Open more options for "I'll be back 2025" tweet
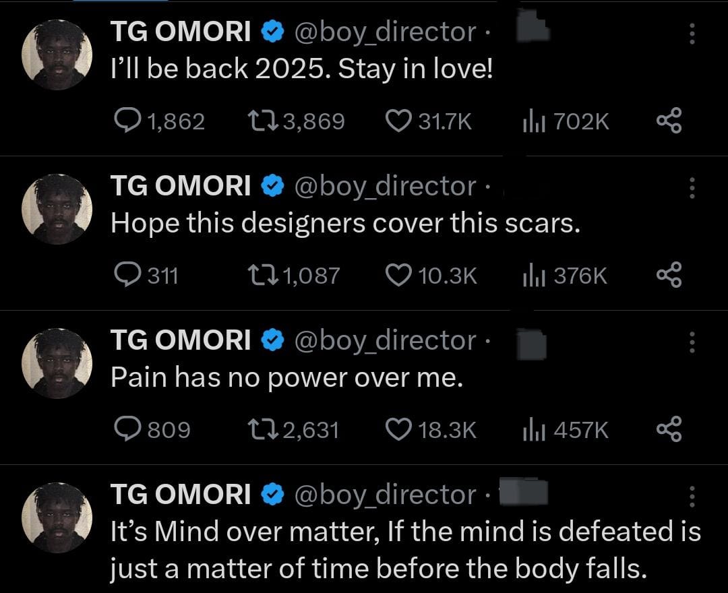 pyautogui.click(x=692, y=33)
